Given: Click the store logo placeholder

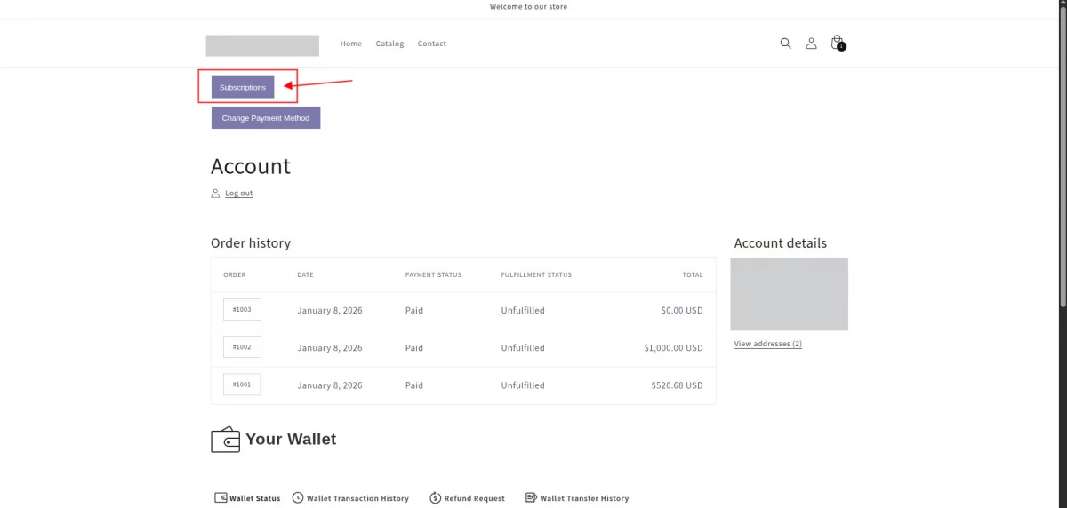Looking at the screenshot, I should tap(262, 45).
